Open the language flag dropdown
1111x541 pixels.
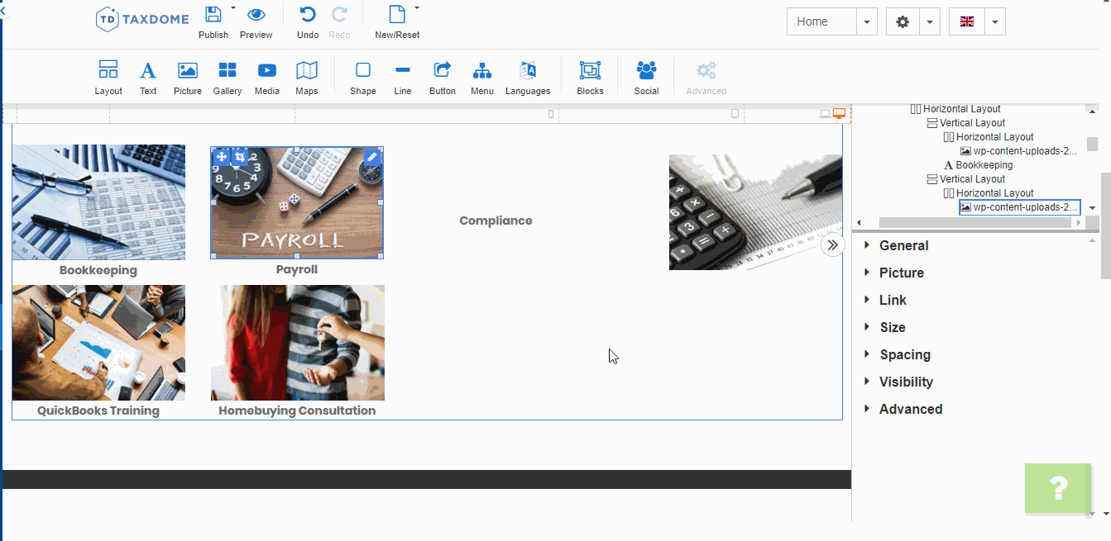click(x=994, y=22)
